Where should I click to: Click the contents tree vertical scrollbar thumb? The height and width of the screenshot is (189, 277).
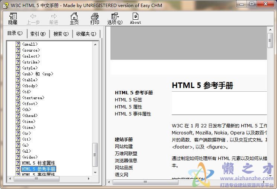click(95, 155)
